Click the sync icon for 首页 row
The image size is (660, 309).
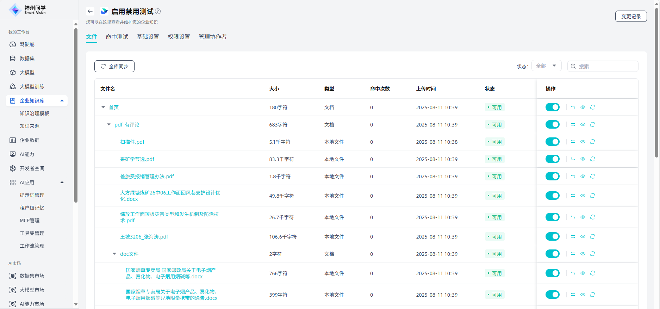pos(593,107)
